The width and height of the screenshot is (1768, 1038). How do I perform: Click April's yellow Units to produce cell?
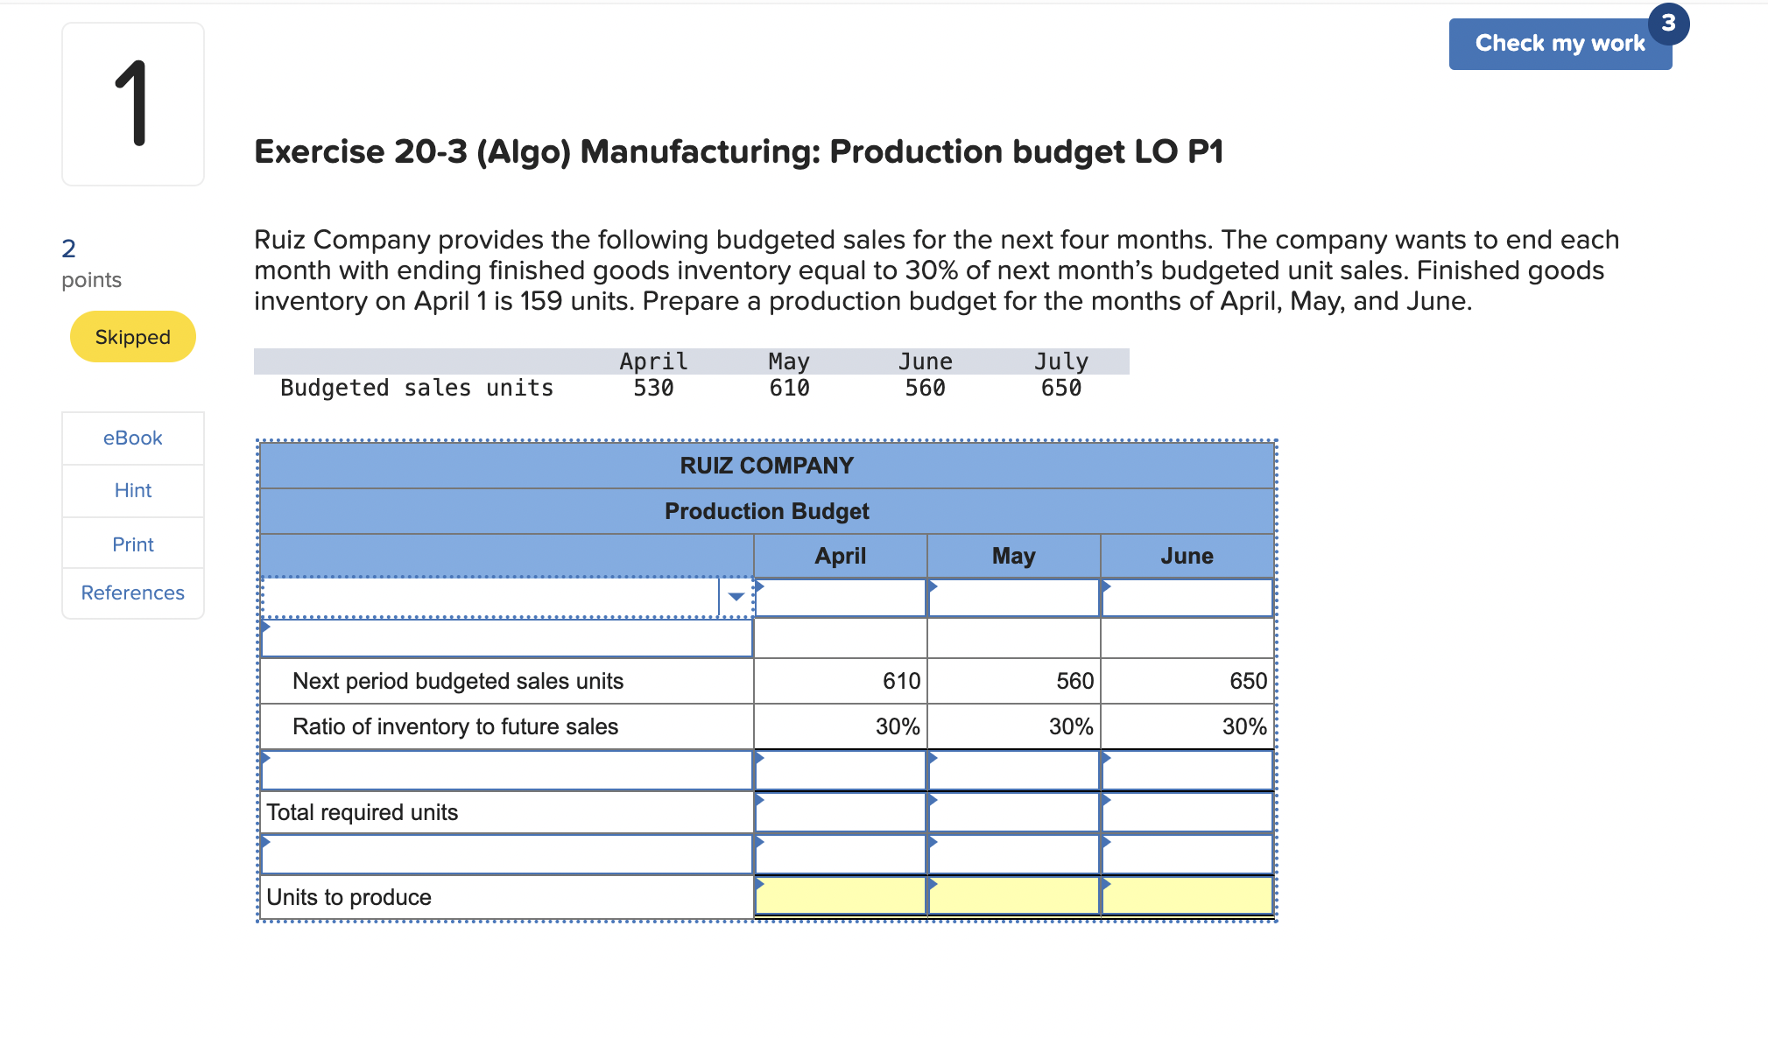[839, 895]
